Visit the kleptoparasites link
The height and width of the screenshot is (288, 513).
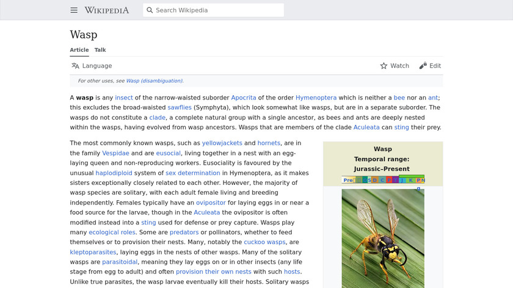click(93, 253)
